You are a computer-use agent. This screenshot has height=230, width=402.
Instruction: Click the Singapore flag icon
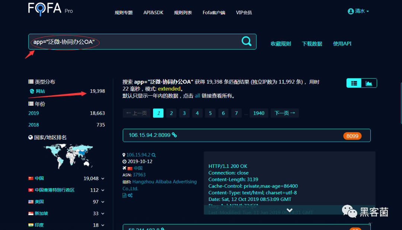(x=31, y=213)
